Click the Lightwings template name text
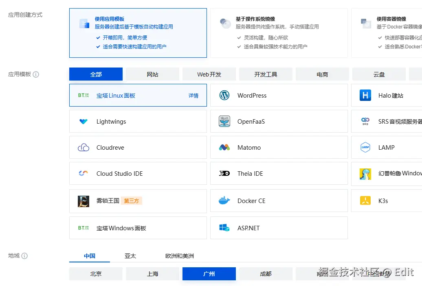 tap(111, 122)
